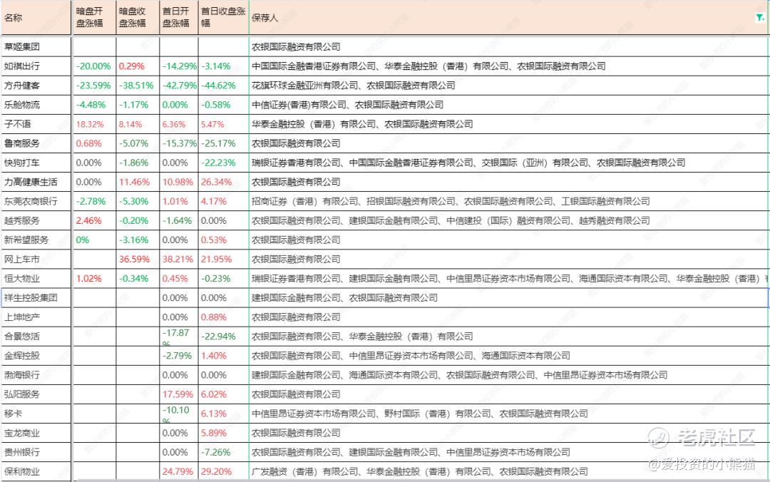Select the 6.13% cell for 移卡
This screenshot has height=482, width=770.
coord(223,414)
